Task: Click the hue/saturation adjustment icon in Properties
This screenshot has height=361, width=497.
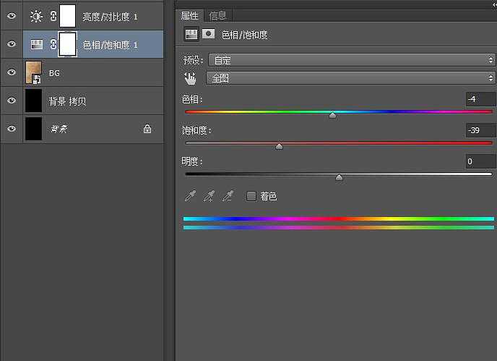Action: point(191,33)
